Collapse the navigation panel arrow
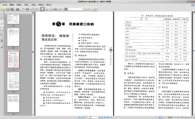The image size is (195, 119). click(x=32, y=13)
